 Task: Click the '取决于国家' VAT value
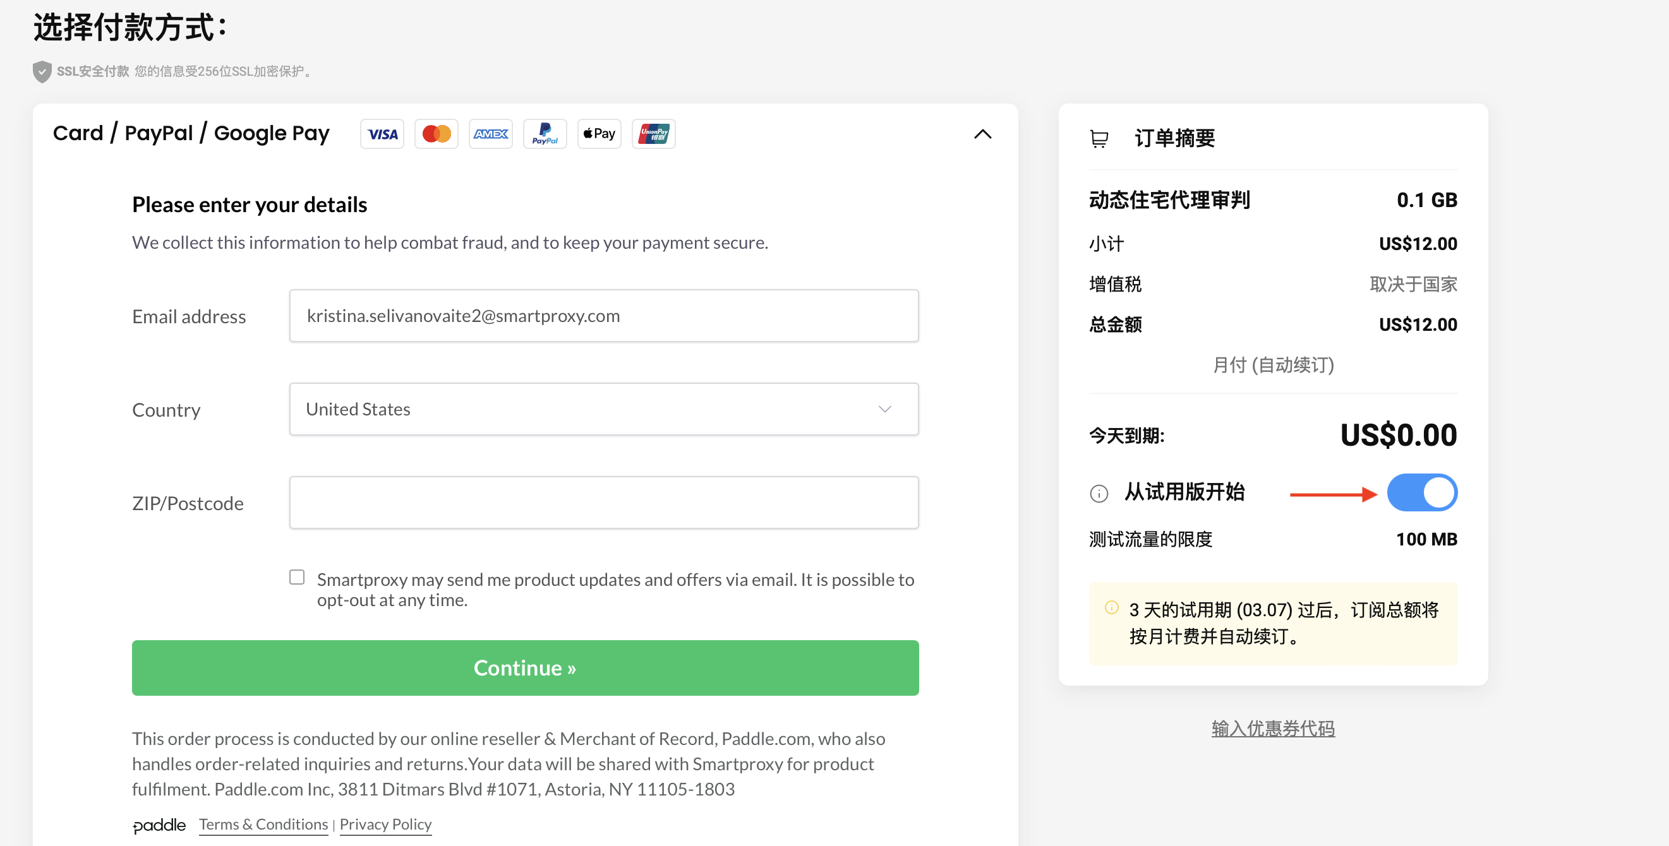[x=1414, y=284]
